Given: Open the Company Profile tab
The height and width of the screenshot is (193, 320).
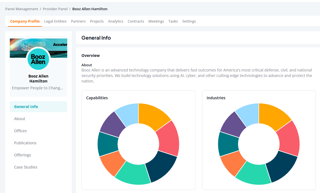Looking at the screenshot, I should (x=25, y=21).
